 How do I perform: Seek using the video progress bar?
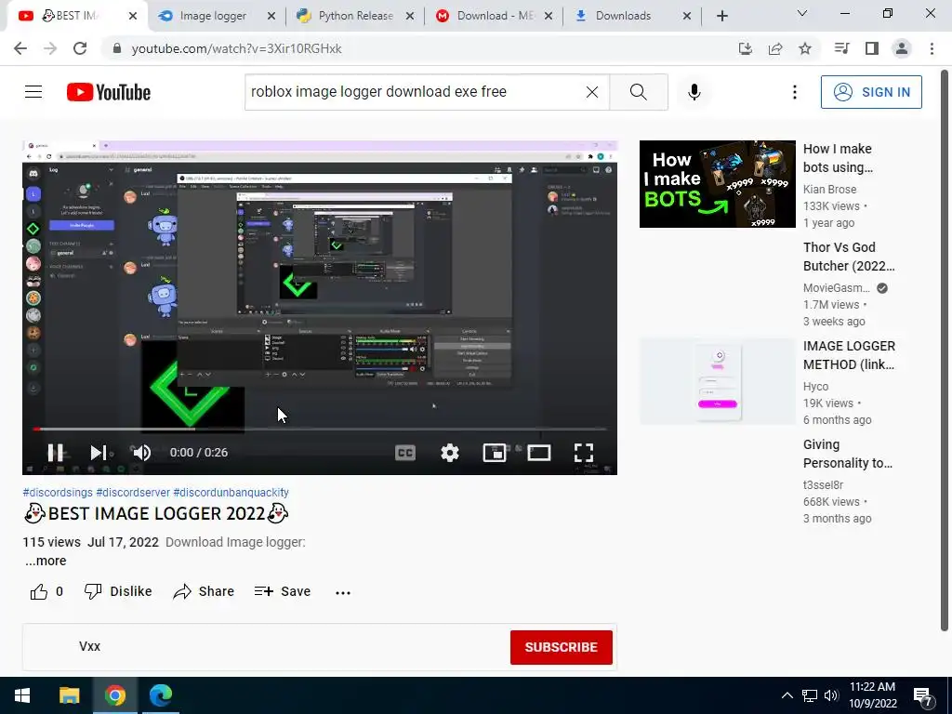coord(320,429)
